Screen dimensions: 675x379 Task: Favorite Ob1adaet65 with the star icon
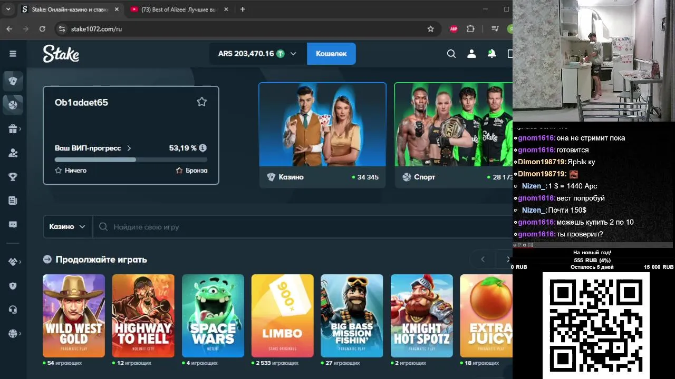pyautogui.click(x=201, y=102)
